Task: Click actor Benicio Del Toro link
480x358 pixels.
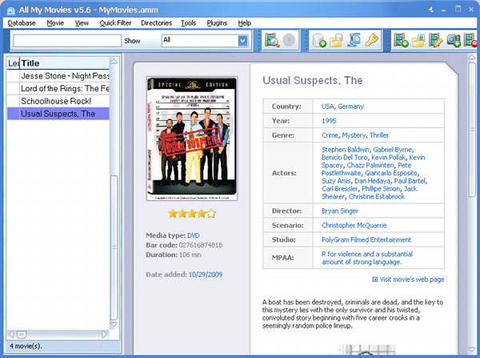Action: pyautogui.click(x=344, y=158)
